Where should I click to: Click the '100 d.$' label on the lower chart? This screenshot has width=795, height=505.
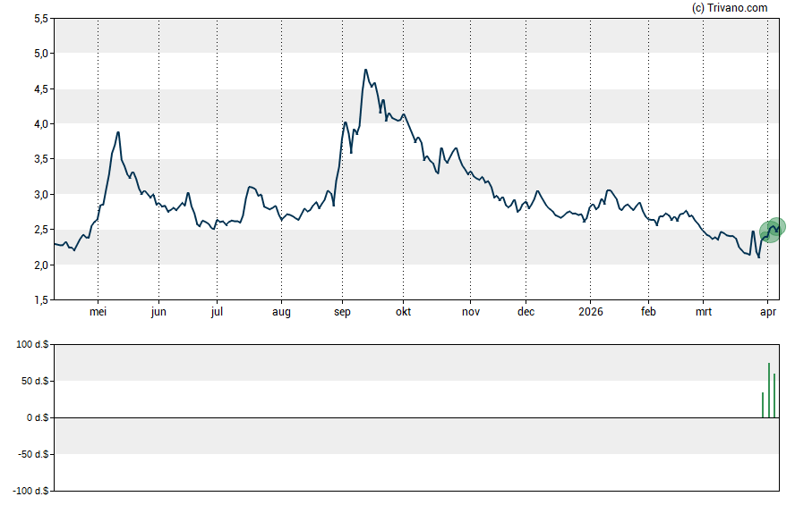coord(30,344)
